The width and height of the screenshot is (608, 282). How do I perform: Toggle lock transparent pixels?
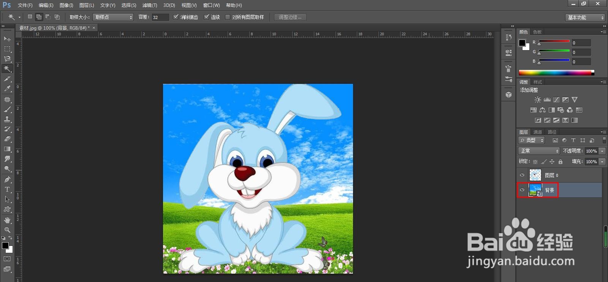point(535,162)
